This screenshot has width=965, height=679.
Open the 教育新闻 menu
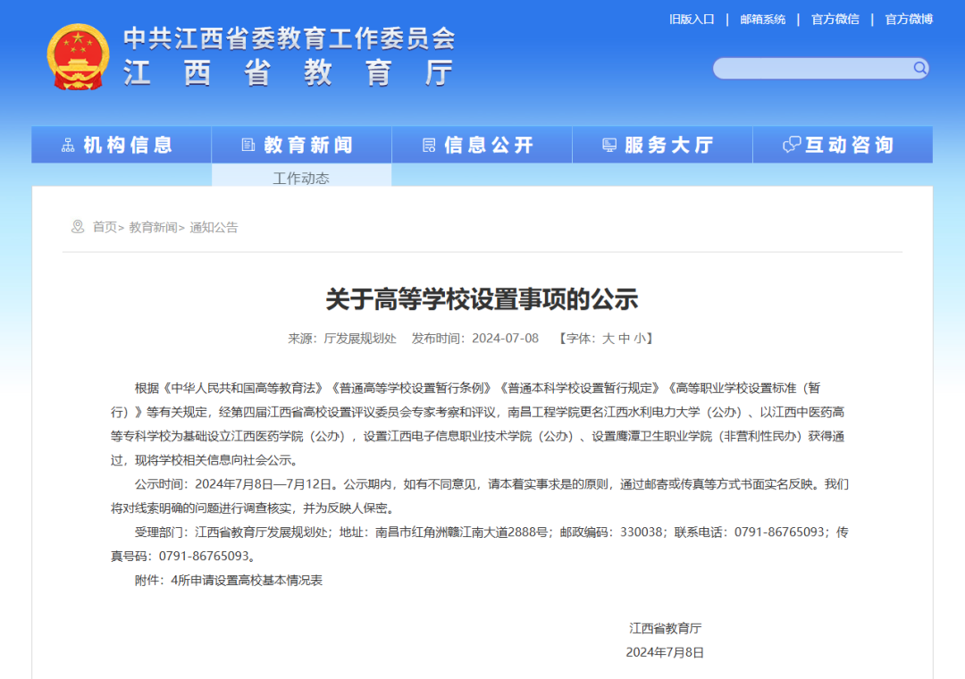(x=300, y=145)
